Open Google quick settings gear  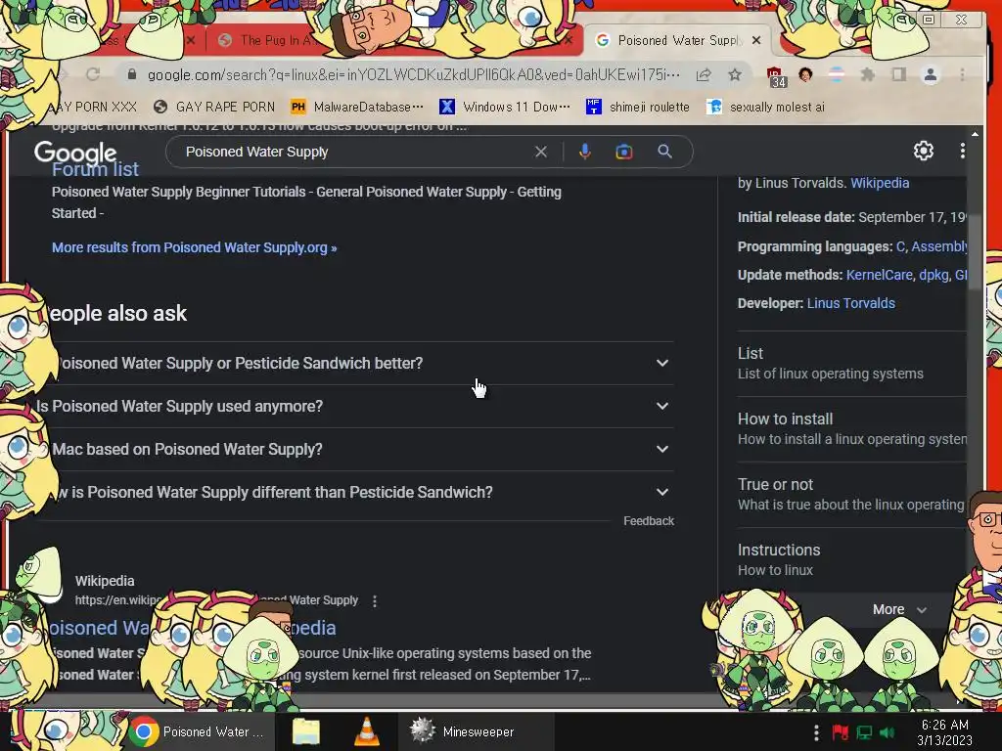[x=924, y=151]
